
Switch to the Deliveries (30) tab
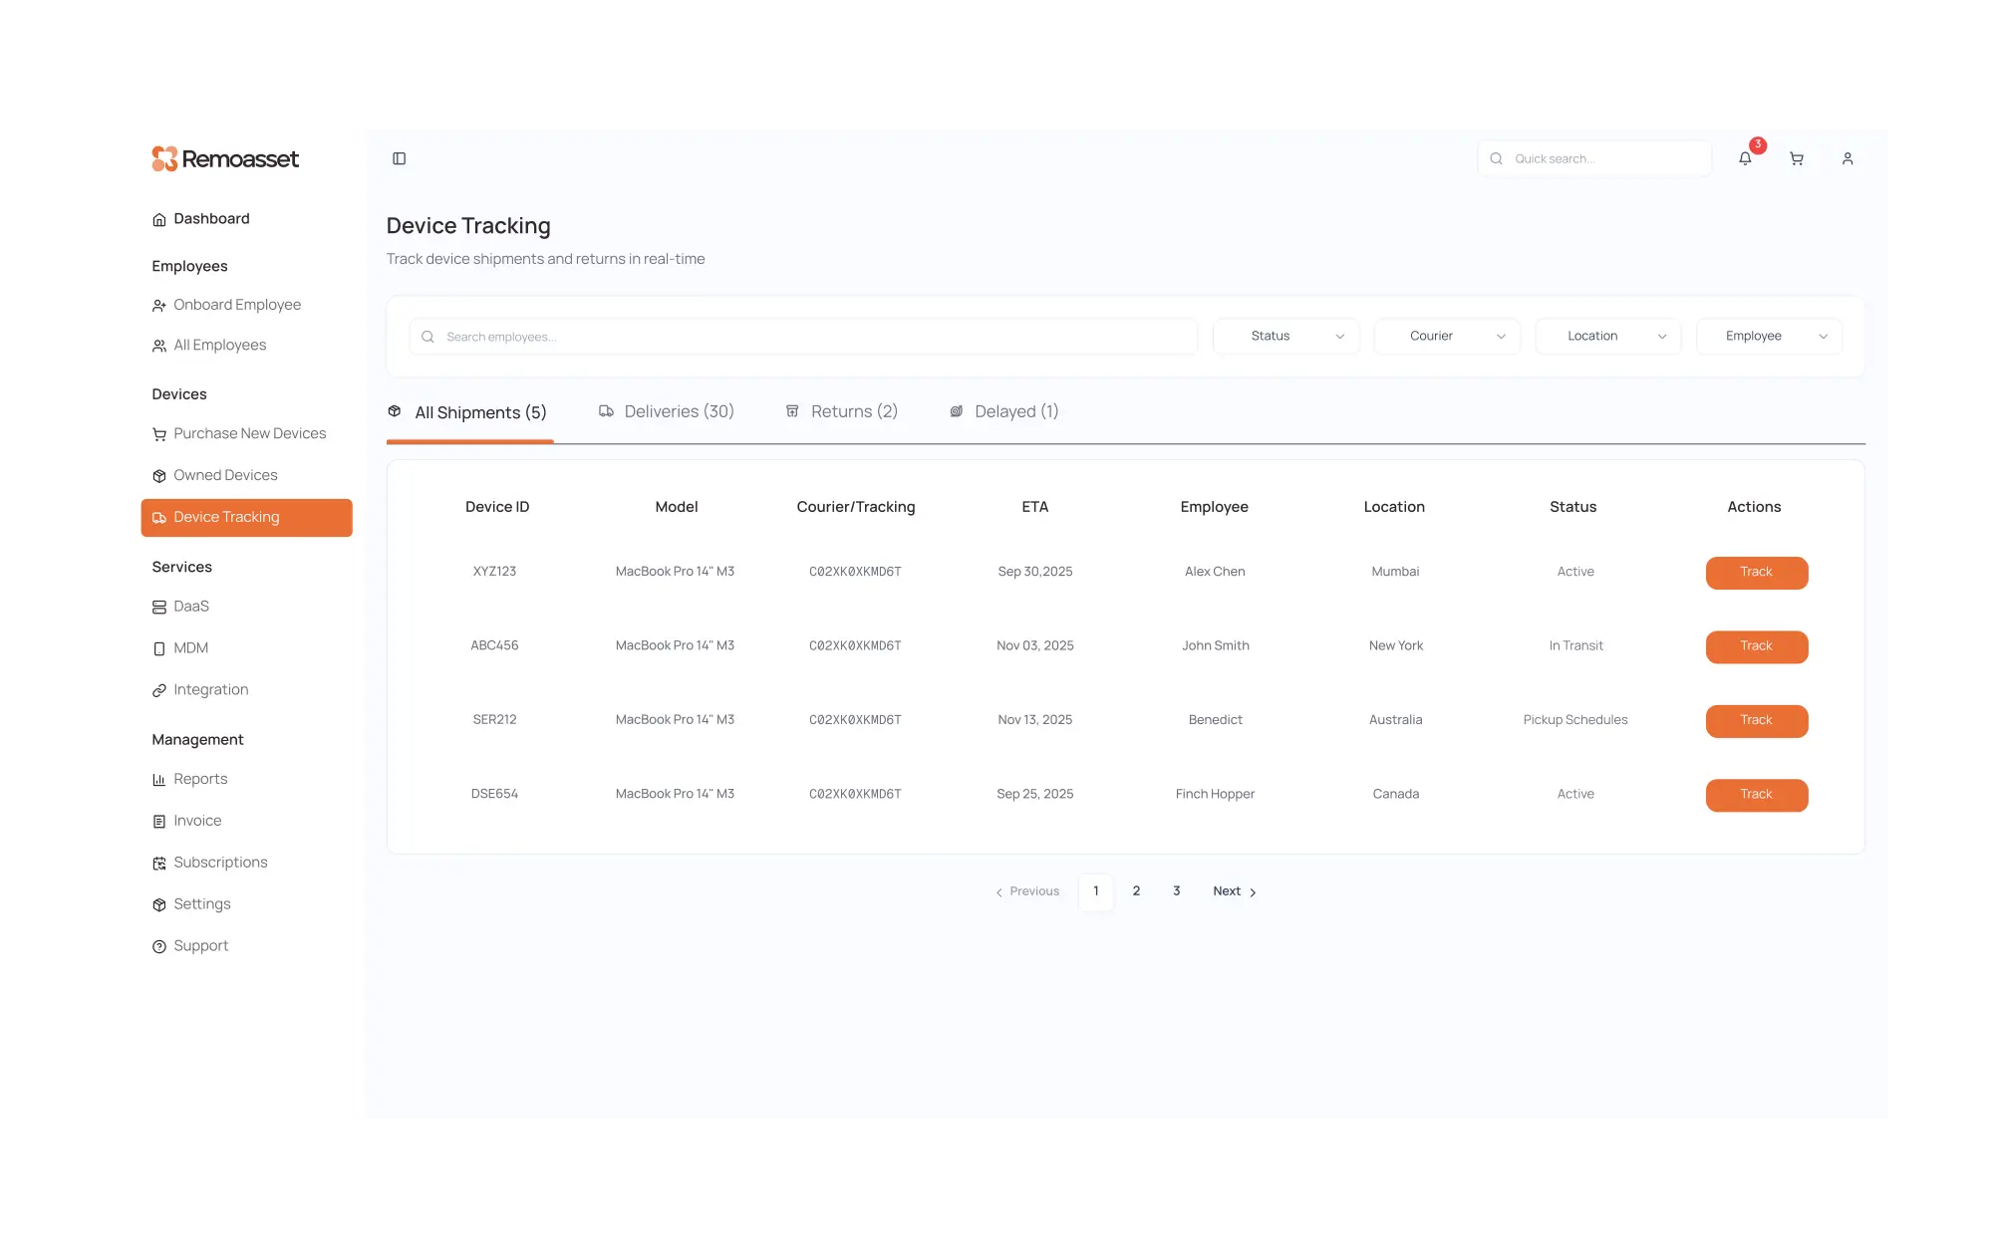pos(667,411)
